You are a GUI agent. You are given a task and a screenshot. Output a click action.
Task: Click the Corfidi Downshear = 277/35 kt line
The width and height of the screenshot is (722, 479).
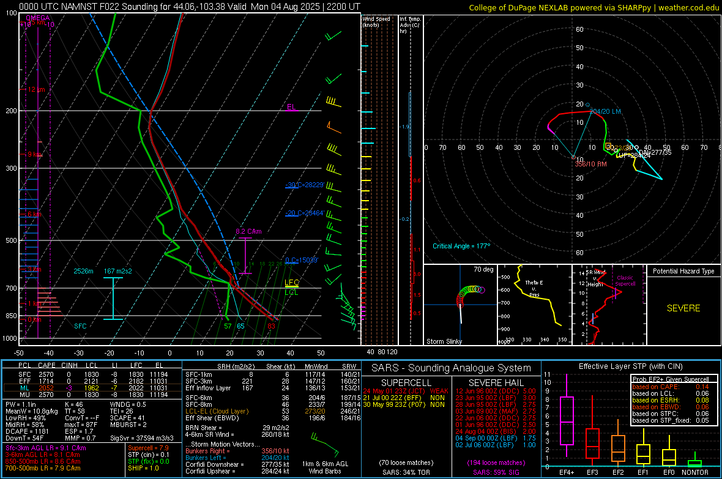pos(237,464)
